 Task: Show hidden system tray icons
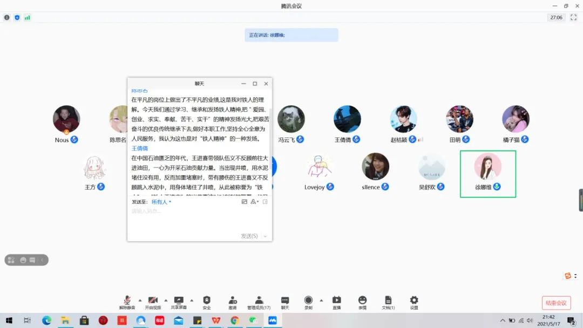click(503, 320)
